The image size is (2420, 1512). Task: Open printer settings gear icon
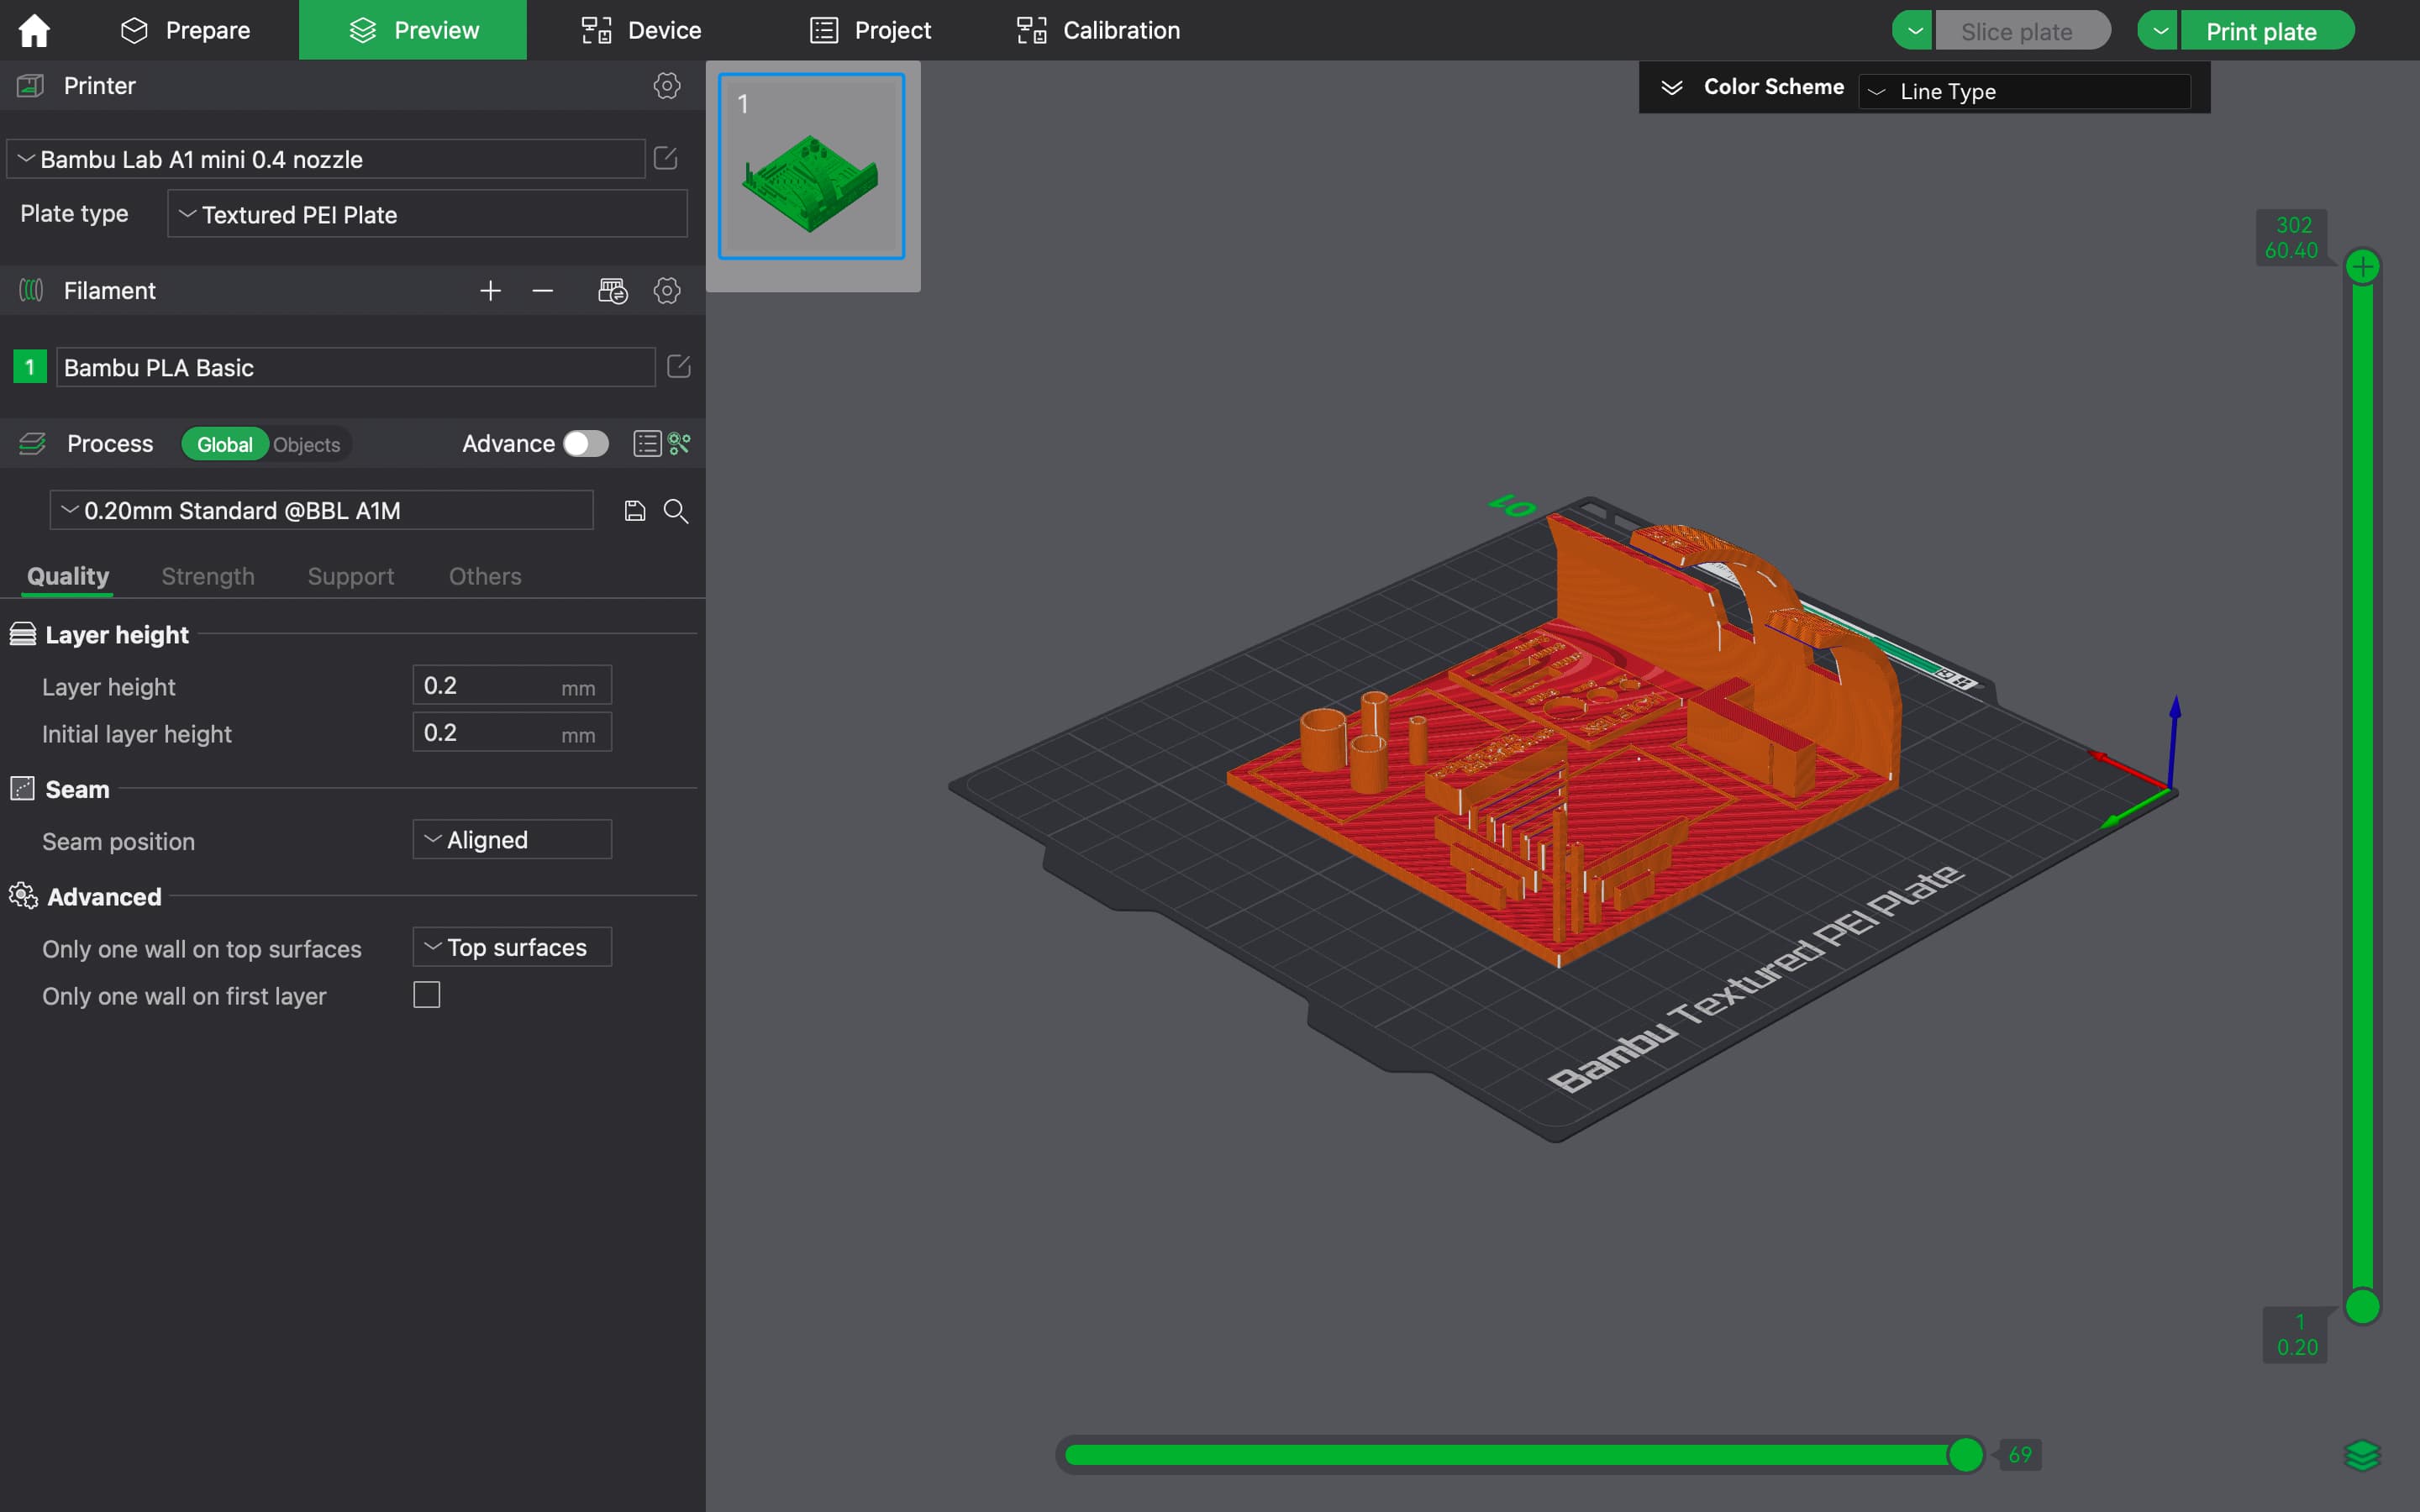(667, 86)
